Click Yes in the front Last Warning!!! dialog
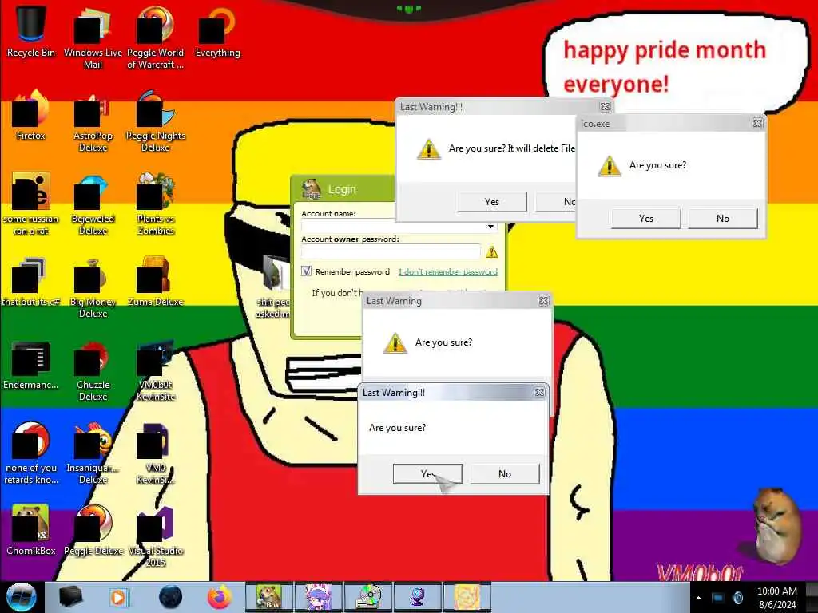Image resolution: width=818 pixels, height=613 pixels. click(428, 474)
